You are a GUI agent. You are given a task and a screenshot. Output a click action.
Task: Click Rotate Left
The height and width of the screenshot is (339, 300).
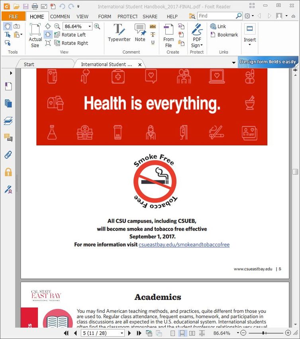click(x=70, y=35)
